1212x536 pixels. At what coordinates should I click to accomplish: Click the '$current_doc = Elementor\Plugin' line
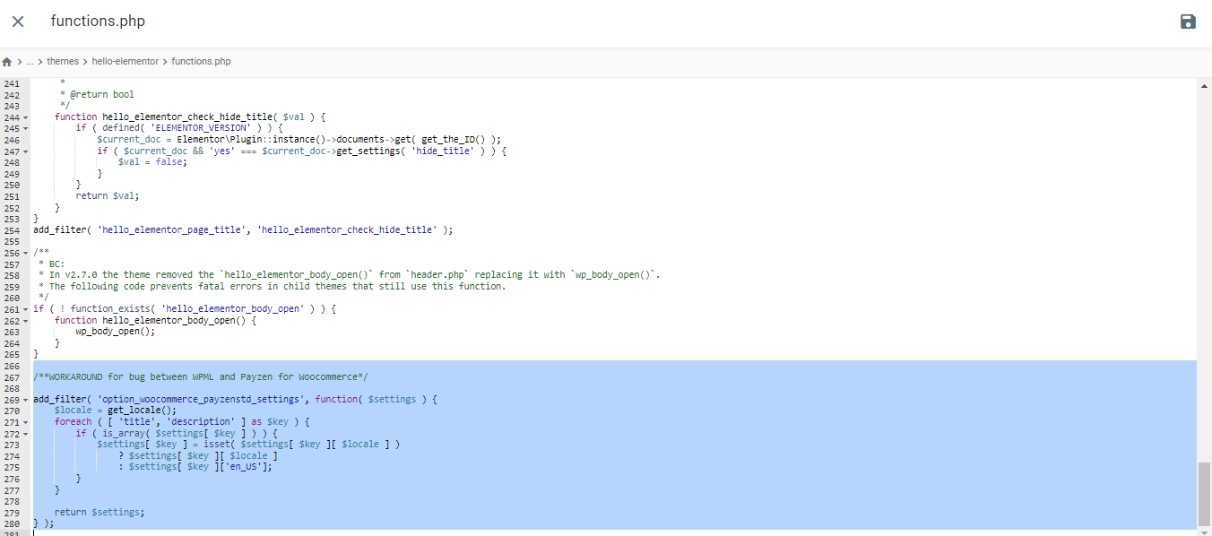pos(299,140)
